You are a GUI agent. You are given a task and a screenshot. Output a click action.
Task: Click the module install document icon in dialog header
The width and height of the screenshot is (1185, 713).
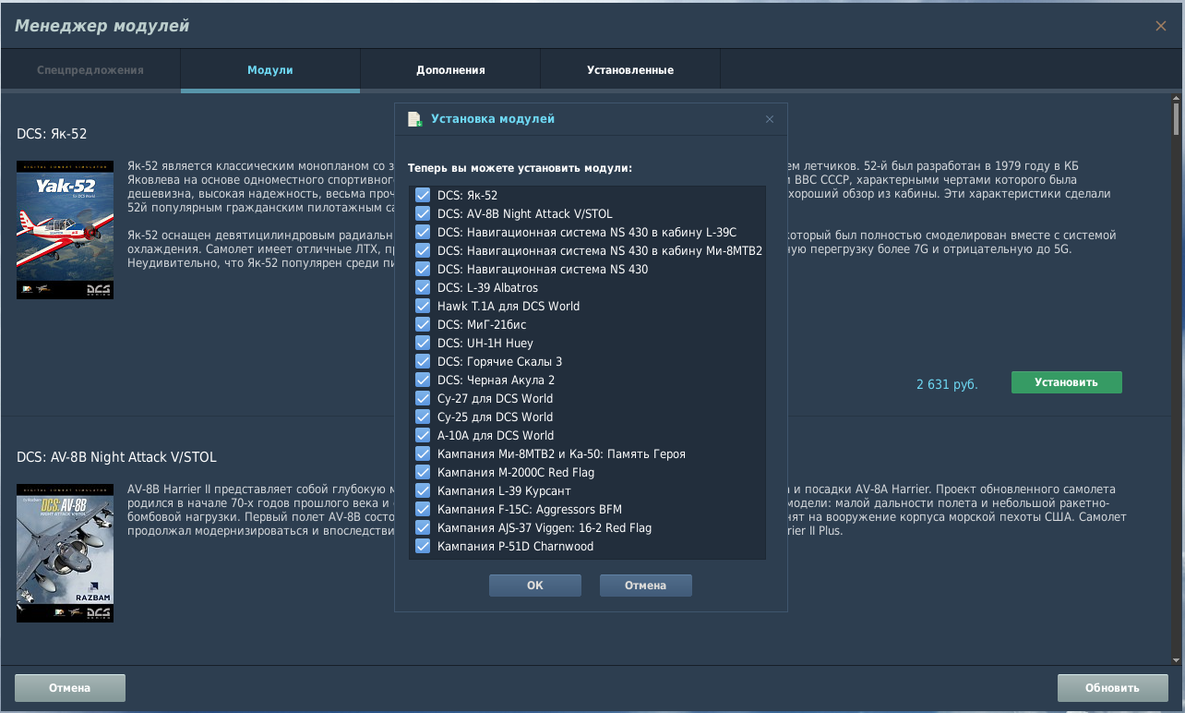click(414, 119)
